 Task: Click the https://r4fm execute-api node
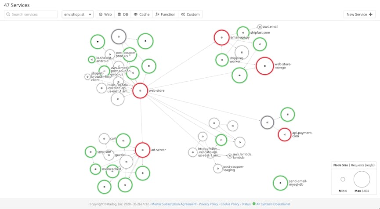coord(193,152)
